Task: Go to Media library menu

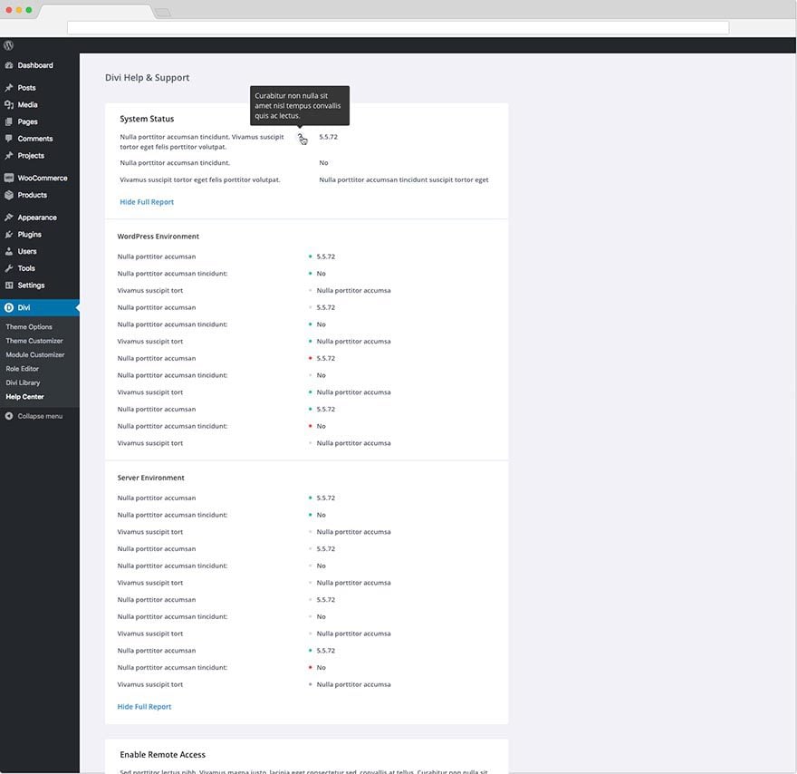Action: tap(27, 104)
